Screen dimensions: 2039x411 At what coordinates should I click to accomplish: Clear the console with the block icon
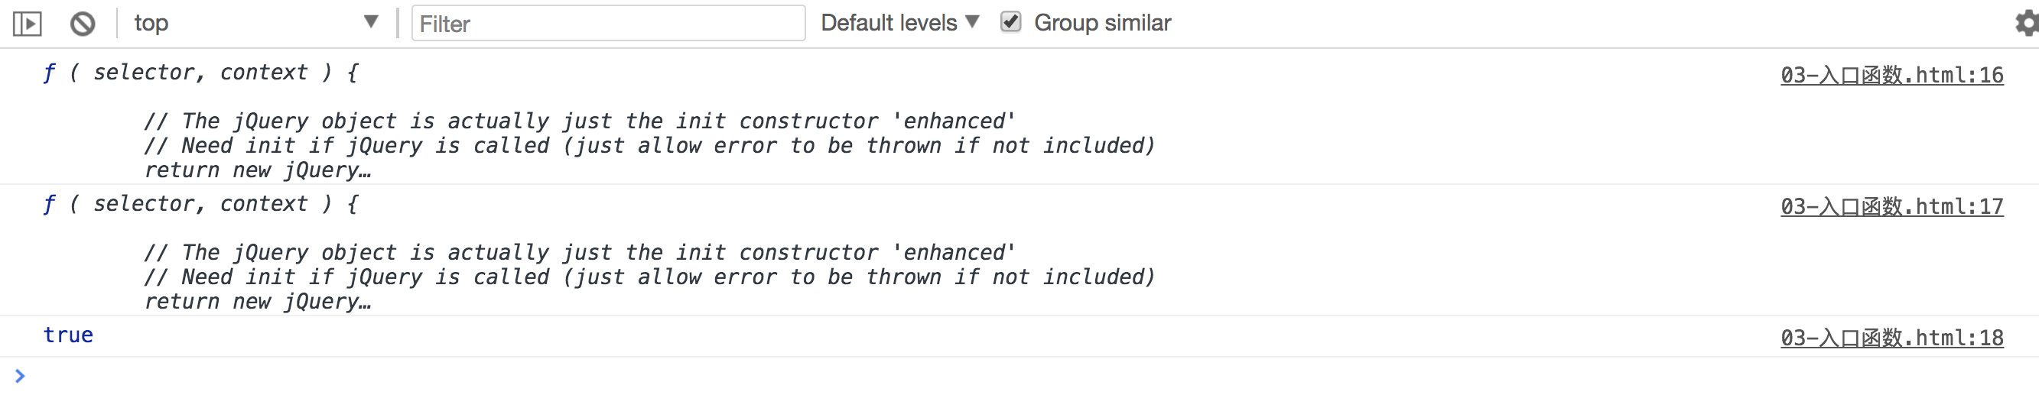click(x=83, y=24)
